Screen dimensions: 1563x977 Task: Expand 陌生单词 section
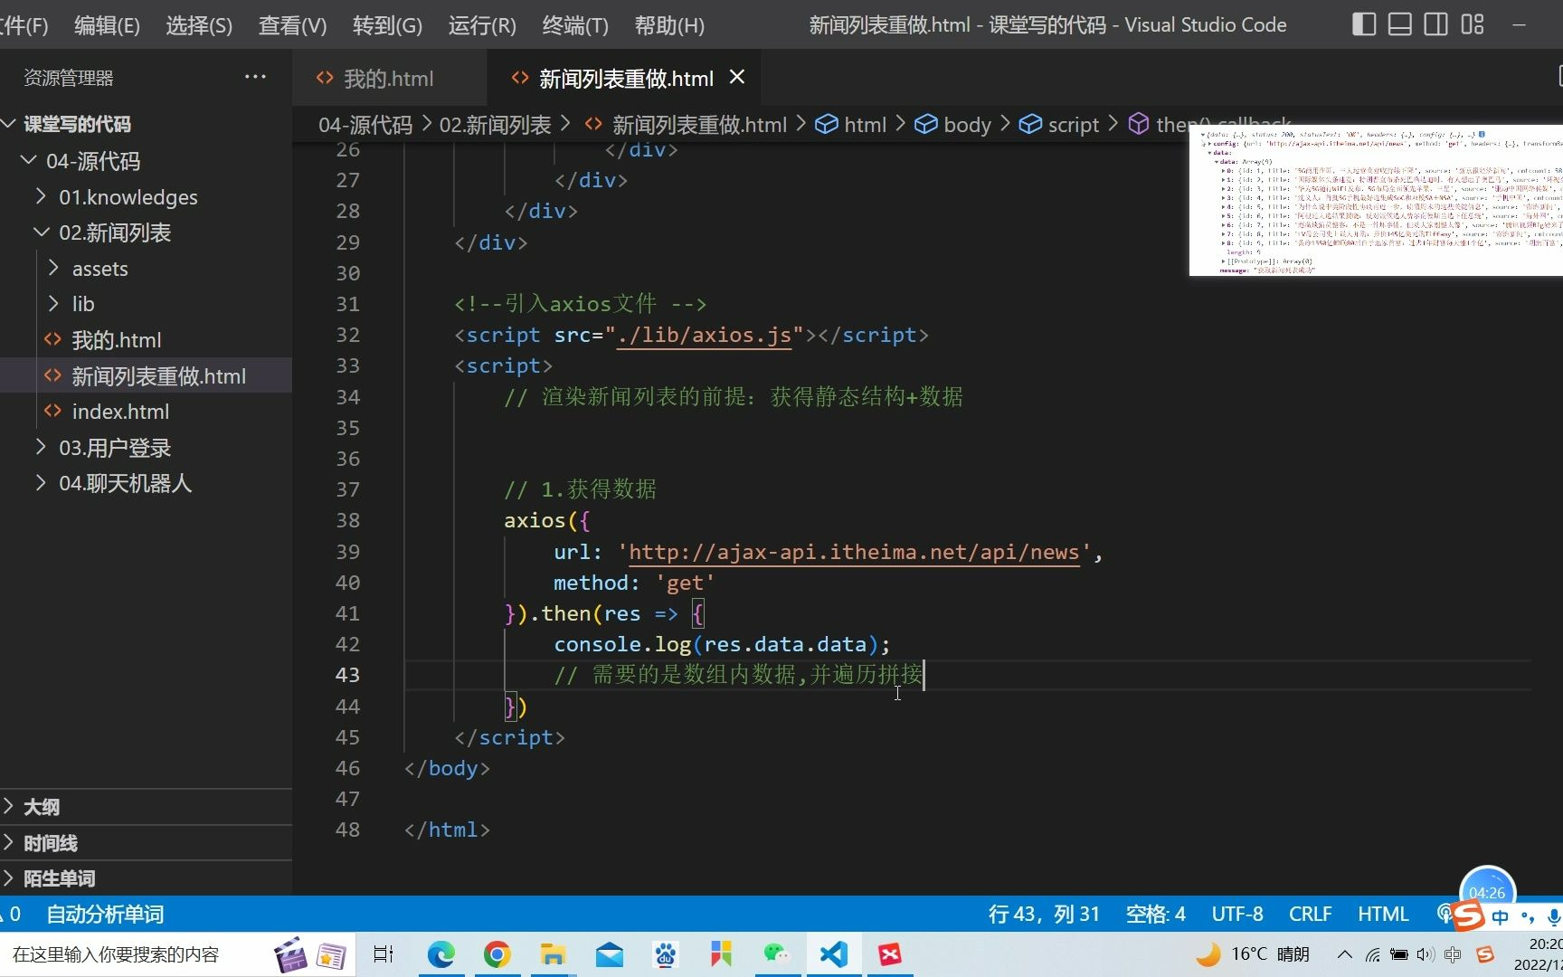146,878
